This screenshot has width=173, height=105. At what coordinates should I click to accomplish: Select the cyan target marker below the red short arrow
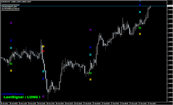[43, 72]
